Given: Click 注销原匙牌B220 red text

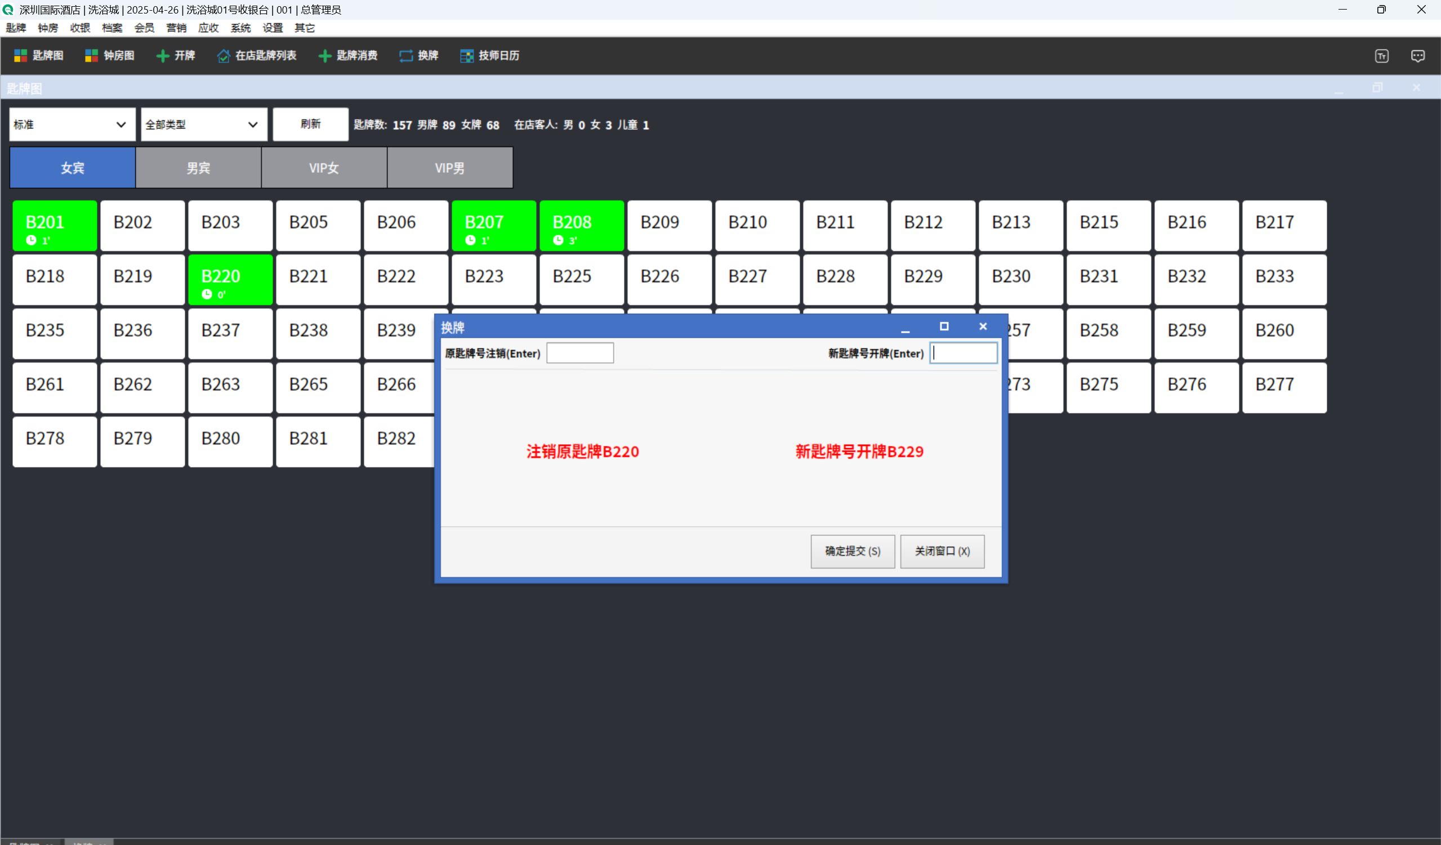Looking at the screenshot, I should tap(583, 451).
